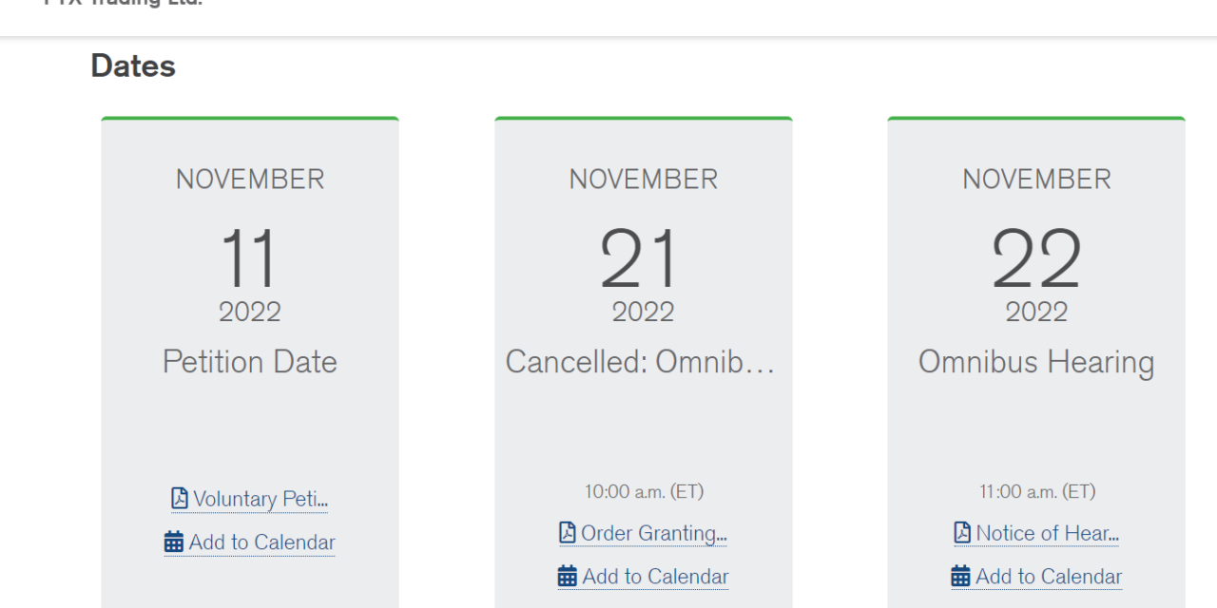This screenshot has width=1217, height=608.
Task: Click the PDF icon beside Notice of Hearing
Action: (962, 533)
